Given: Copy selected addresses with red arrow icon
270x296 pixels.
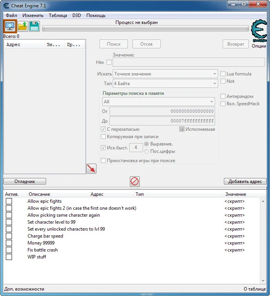Looking at the screenshot, I should [x=91, y=169].
